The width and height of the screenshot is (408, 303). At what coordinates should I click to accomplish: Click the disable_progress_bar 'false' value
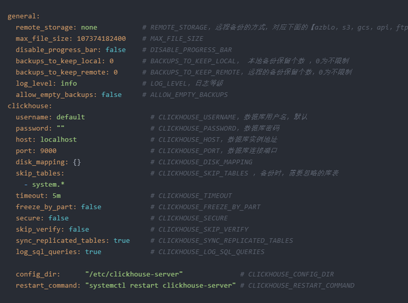click(116, 50)
